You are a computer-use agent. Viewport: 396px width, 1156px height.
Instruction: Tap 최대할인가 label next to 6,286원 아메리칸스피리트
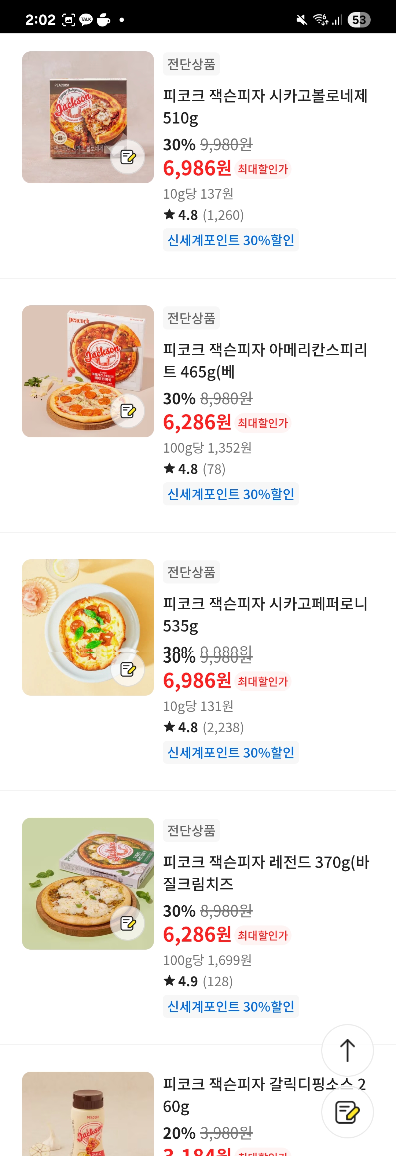coord(263,423)
